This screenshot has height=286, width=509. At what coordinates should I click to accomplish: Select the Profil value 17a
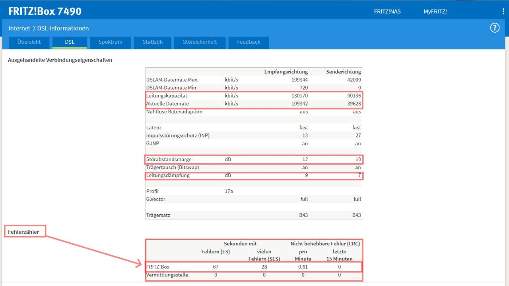point(229,191)
